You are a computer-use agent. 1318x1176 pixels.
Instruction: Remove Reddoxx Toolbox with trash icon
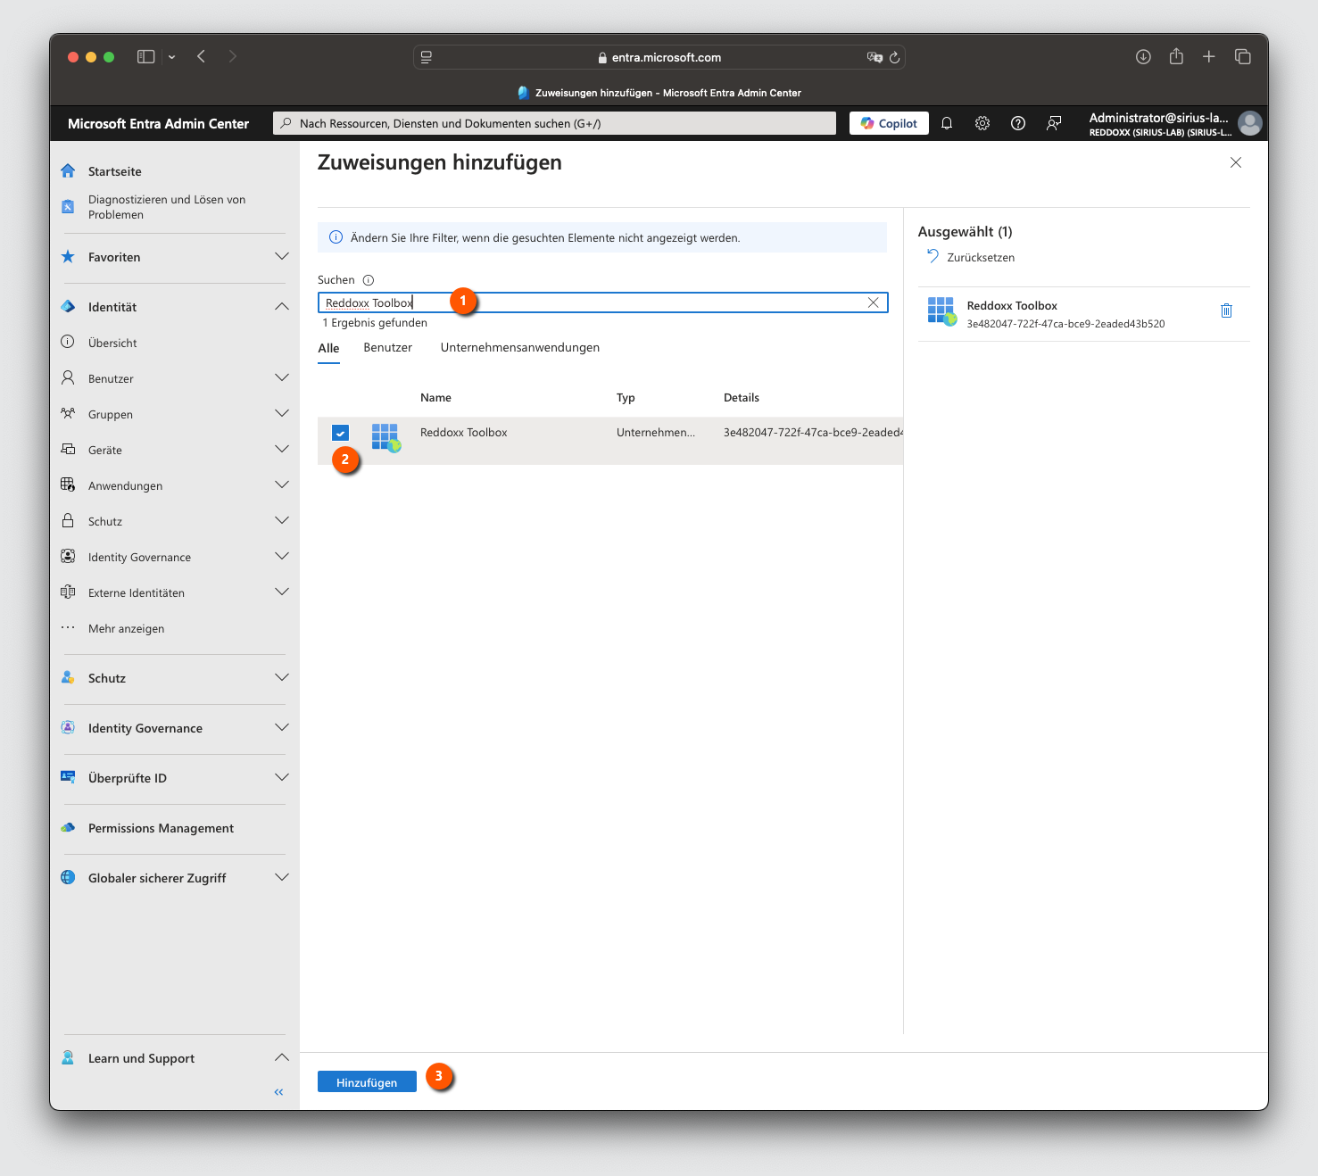pyautogui.click(x=1226, y=311)
